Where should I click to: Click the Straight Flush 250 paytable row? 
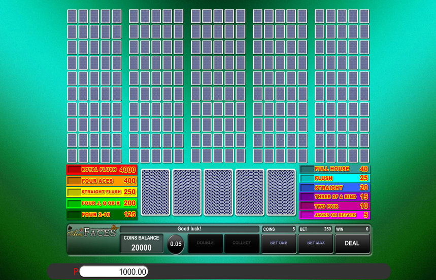[x=102, y=192]
